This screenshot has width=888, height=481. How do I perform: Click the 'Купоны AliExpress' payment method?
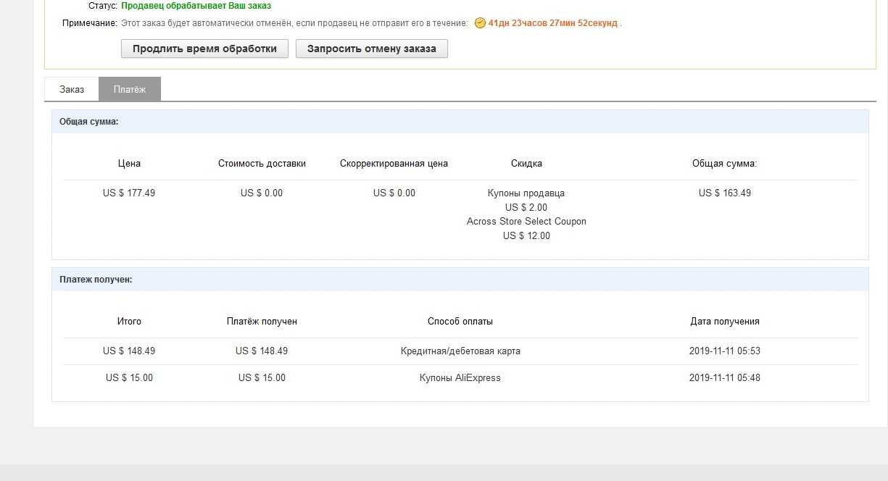point(460,378)
